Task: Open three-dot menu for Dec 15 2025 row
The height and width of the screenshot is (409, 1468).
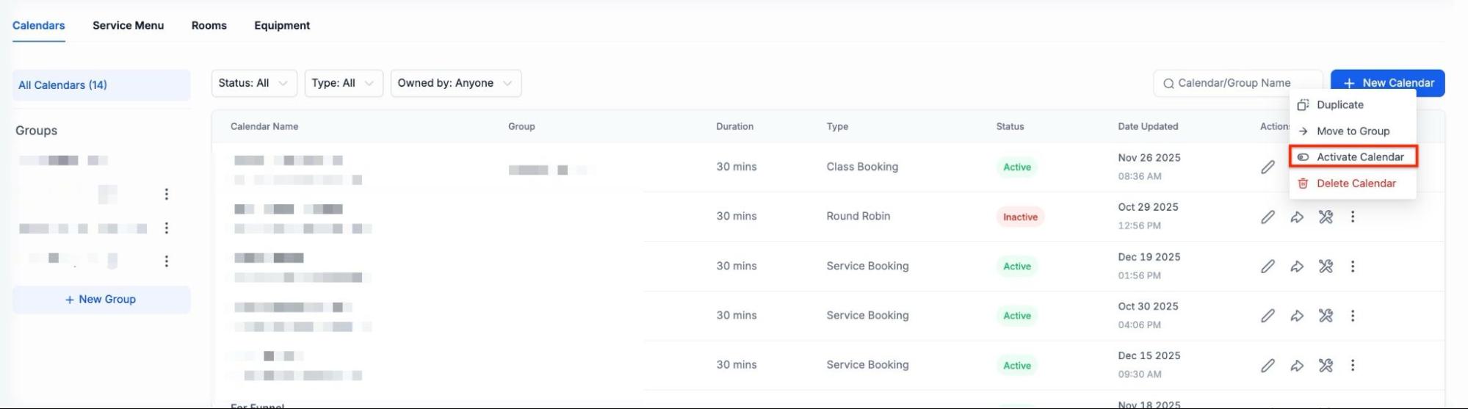Action: click(x=1352, y=365)
